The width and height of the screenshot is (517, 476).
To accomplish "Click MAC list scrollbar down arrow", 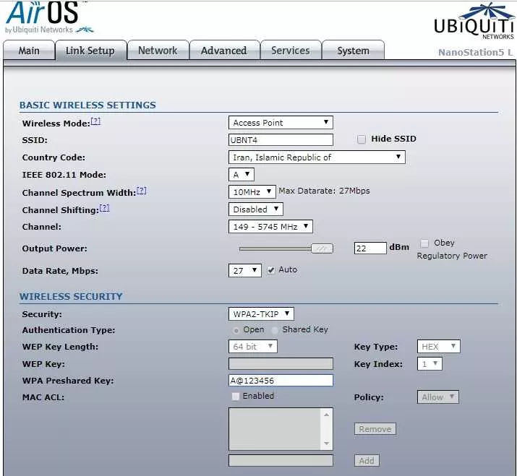I will pyautogui.click(x=326, y=443).
